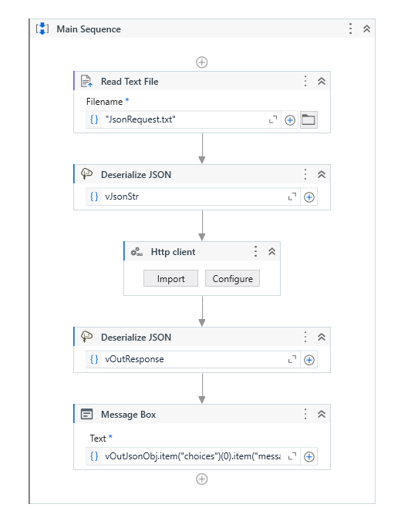418x531 pixels.
Task: Edit the vOutResponse input field
Action: pyautogui.click(x=194, y=359)
